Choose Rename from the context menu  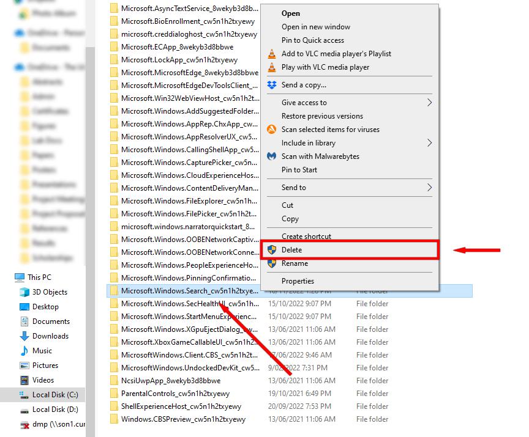coord(295,263)
